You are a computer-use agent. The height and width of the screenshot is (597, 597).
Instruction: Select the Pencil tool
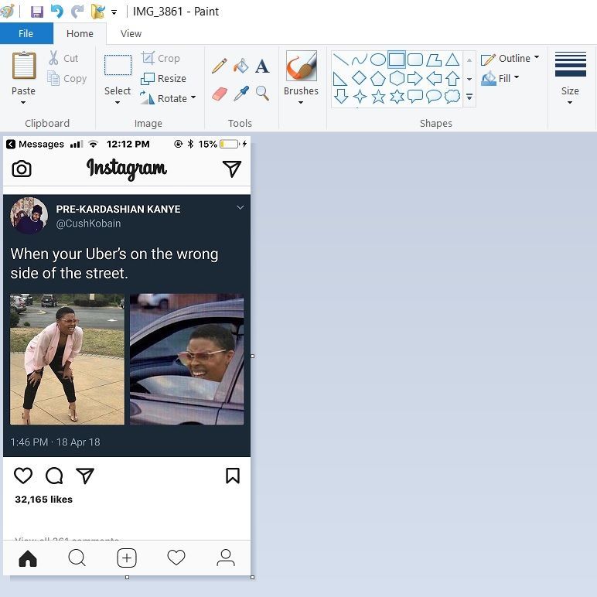point(219,66)
